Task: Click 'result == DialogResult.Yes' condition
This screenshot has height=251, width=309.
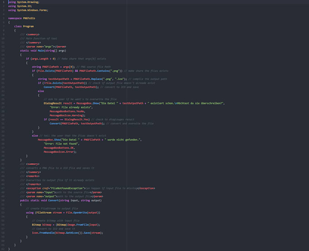Action: click(69, 119)
